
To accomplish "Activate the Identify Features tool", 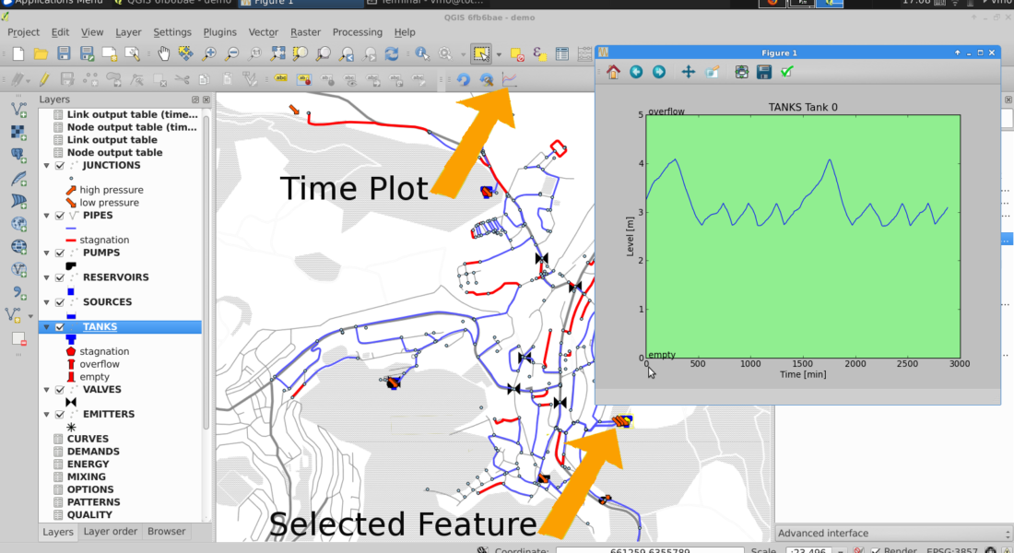I will pos(422,54).
